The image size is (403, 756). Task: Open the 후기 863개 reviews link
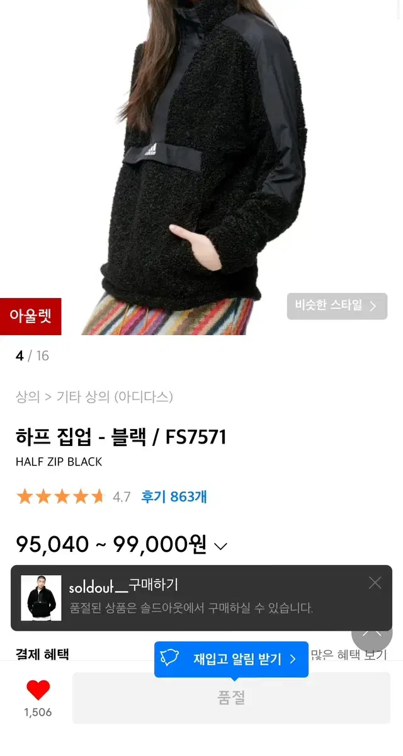point(174,496)
